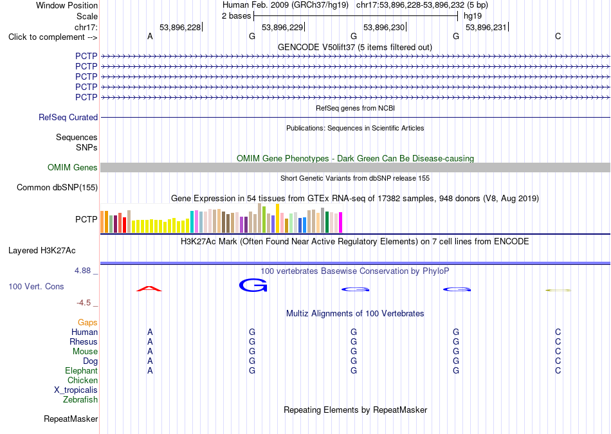Click the Mouse alignment row label
The height and width of the screenshot is (434, 611).
85,352
